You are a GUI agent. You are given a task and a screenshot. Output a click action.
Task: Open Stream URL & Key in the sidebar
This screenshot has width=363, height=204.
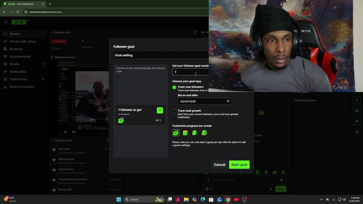click(23, 41)
